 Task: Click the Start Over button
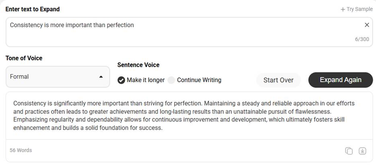tap(278, 80)
